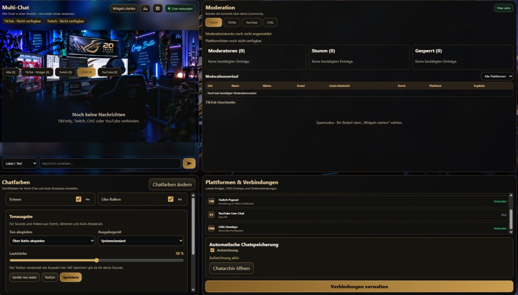Click the Geräte neu laden button
The height and width of the screenshot is (295, 518).
25,277
